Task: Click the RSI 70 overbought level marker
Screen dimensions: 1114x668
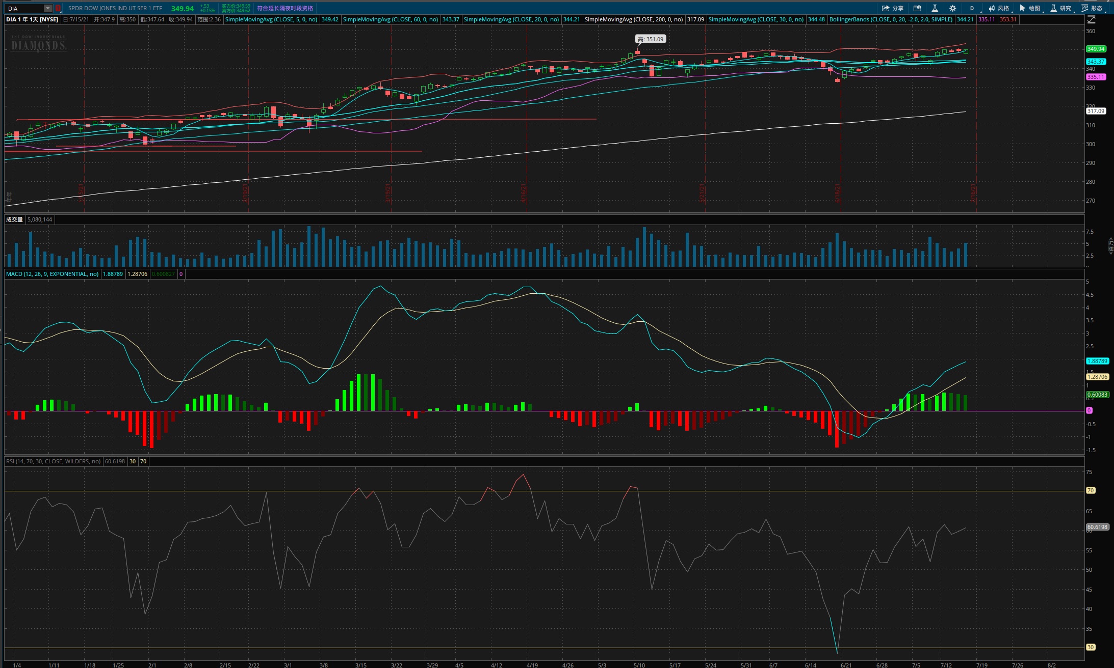Action: click(x=1091, y=490)
